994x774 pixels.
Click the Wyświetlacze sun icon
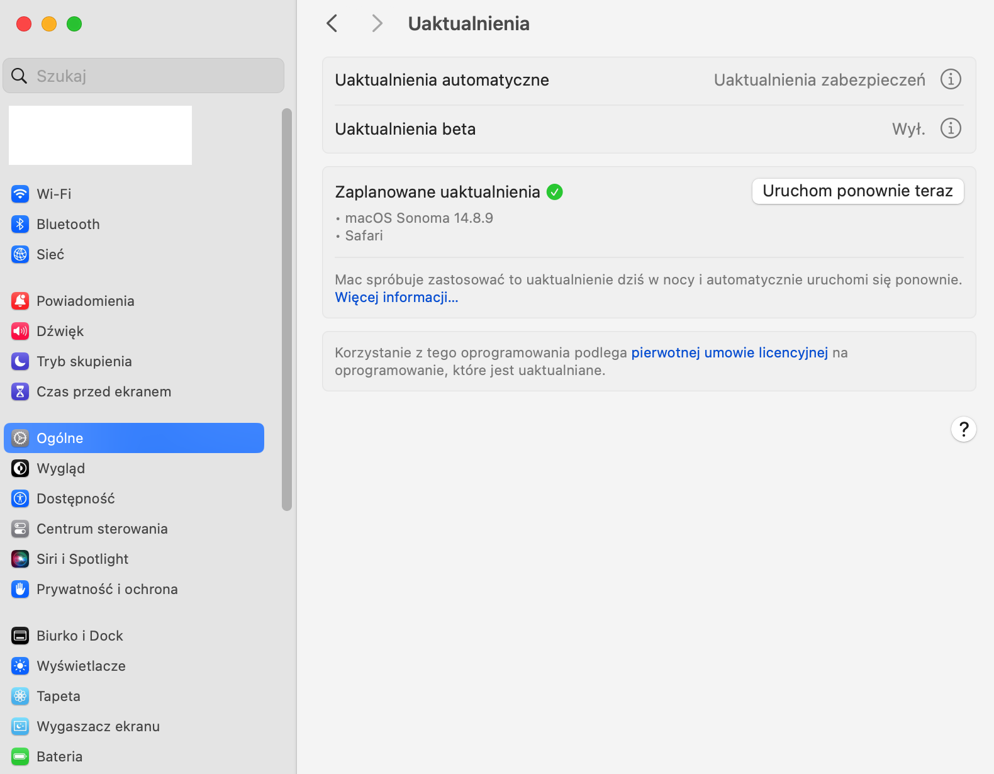click(20, 666)
